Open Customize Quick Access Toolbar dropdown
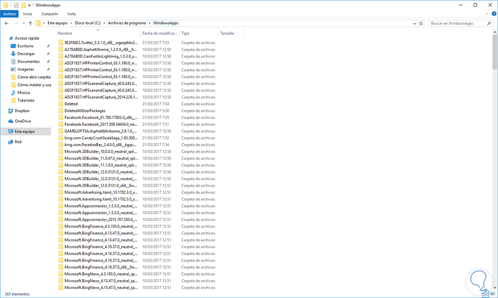This screenshot has height=298, width=498. (29, 5)
